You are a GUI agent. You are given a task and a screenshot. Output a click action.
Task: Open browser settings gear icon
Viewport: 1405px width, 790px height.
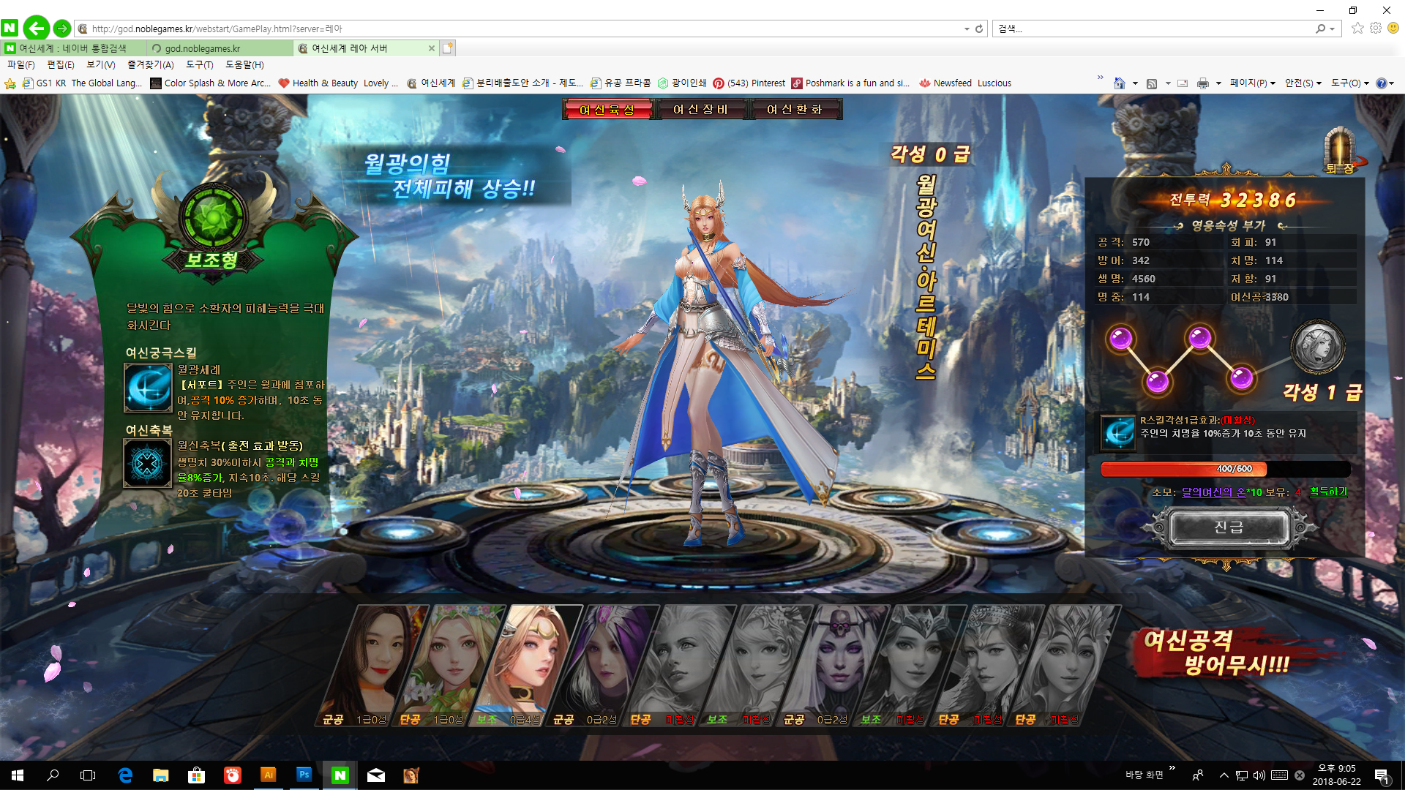pos(1376,29)
